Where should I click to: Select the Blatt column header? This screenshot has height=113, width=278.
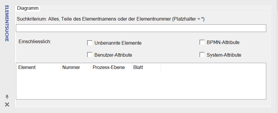pyautogui.click(x=146, y=68)
